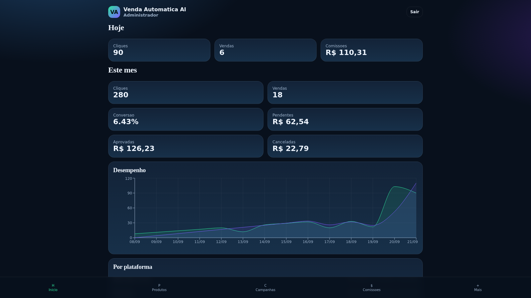Go to the Campanhas tab
The image size is (531, 298).
click(265, 287)
